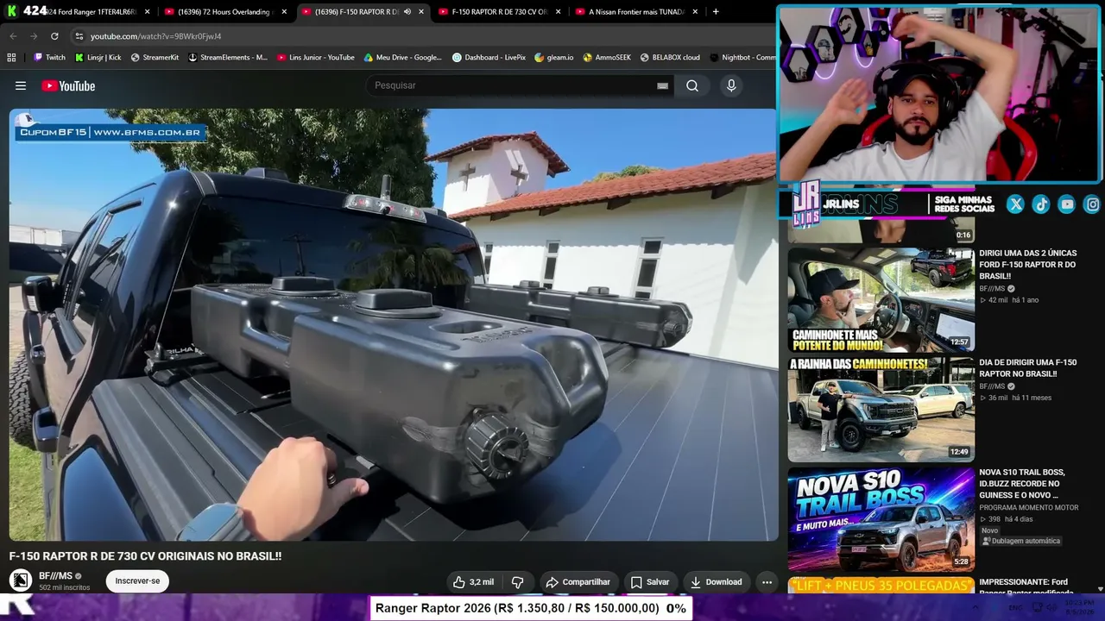
Task: Open the Dashboard - LivePix bookmark
Action: click(489, 57)
